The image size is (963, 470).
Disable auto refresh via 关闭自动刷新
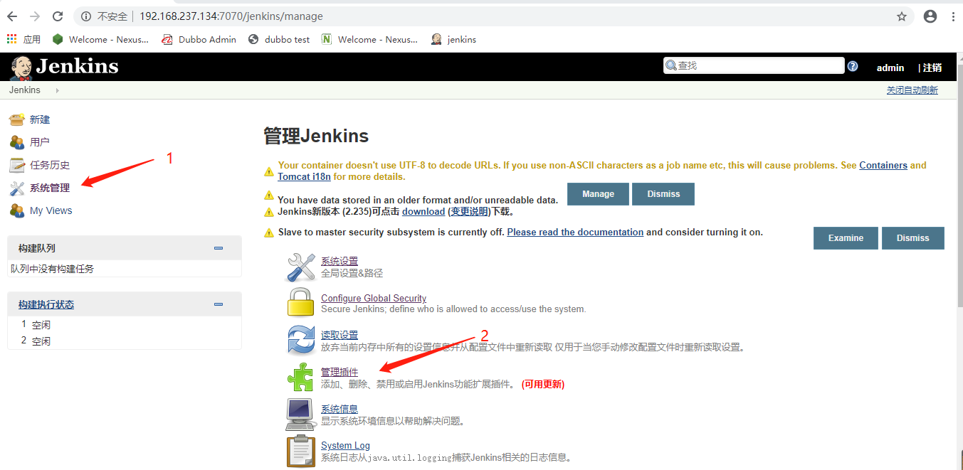(x=912, y=90)
